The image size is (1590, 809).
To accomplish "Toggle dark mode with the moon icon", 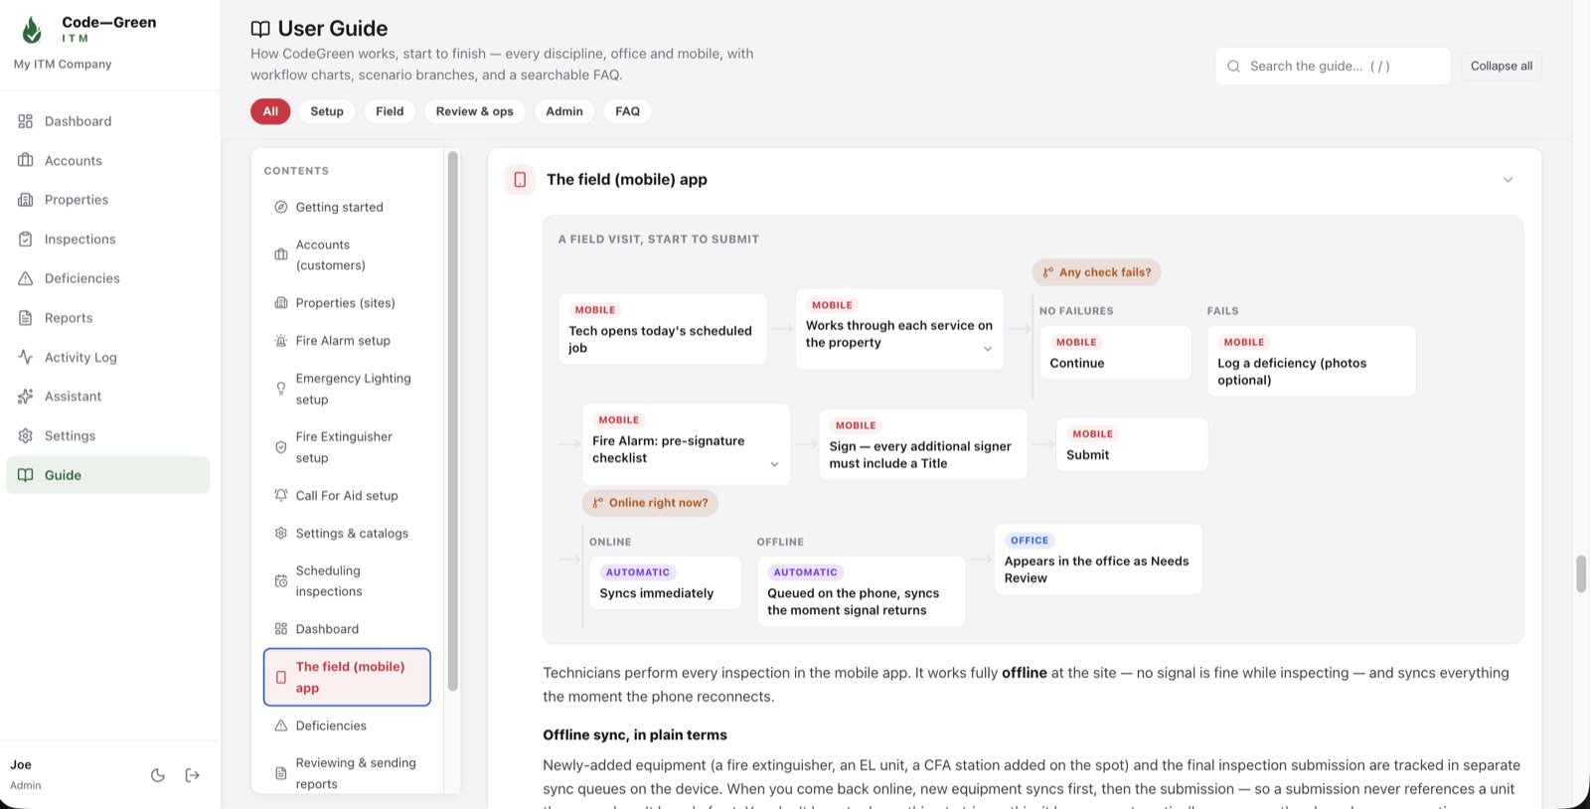I will pyautogui.click(x=158, y=775).
